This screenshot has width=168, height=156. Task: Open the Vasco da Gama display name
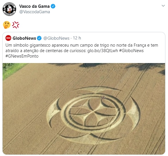click(x=34, y=6)
